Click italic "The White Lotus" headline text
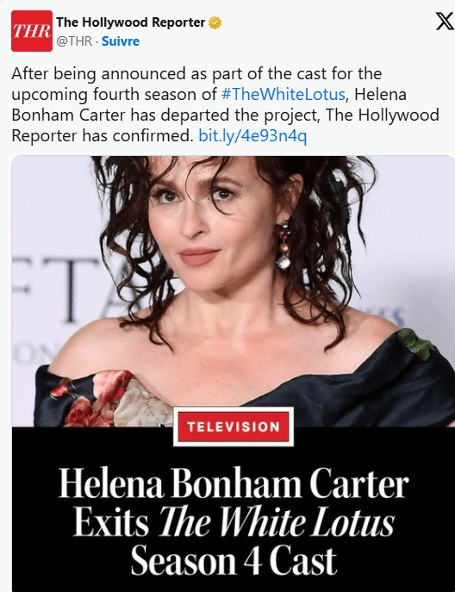Screen dimensions: 455x592 277,522
